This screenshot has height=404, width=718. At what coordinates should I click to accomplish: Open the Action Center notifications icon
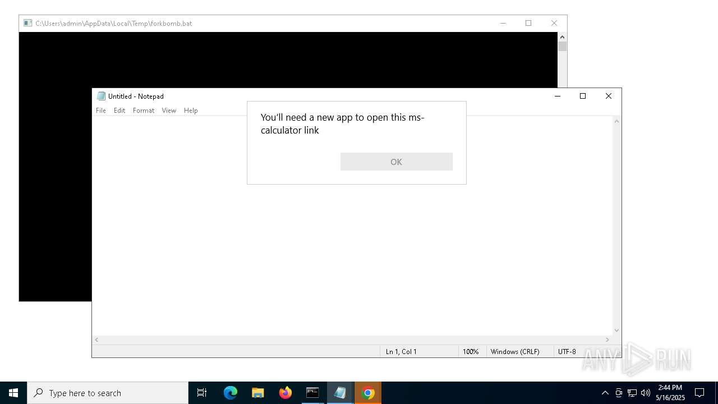click(699, 393)
